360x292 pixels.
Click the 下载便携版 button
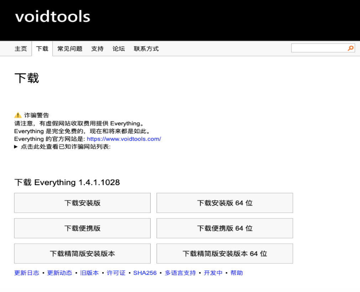pyautogui.click(x=82, y=228)
